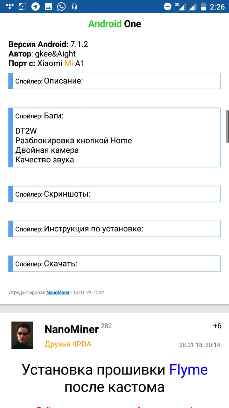Tap the DT2W bug line
This screenshot has height=408, width=229.
click(x=26, y=131)
